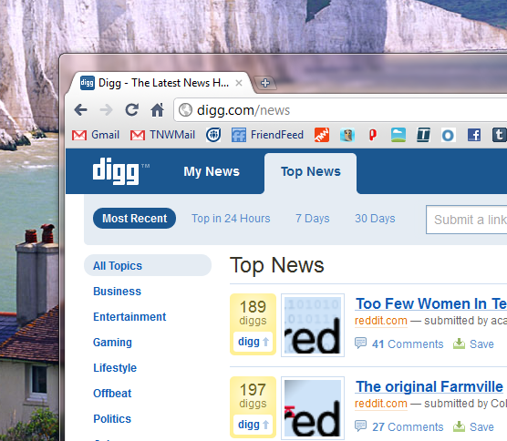Select the Gaming topic
Viewport: 507px width, 441px height.
coord(112,343)
